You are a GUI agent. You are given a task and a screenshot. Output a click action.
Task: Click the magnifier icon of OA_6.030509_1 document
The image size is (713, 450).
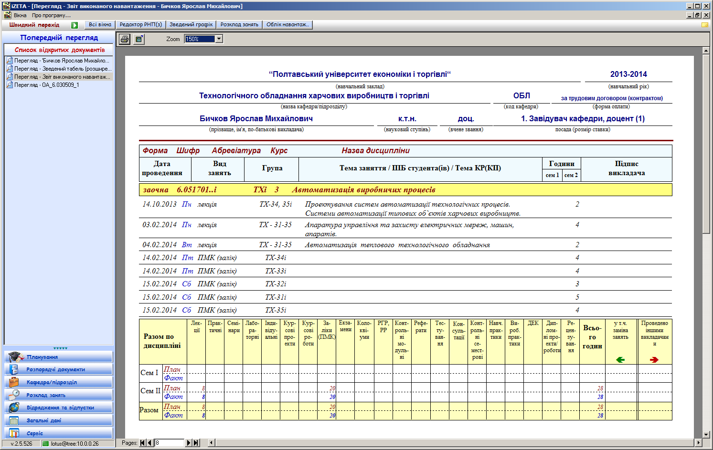click(10, 85)
